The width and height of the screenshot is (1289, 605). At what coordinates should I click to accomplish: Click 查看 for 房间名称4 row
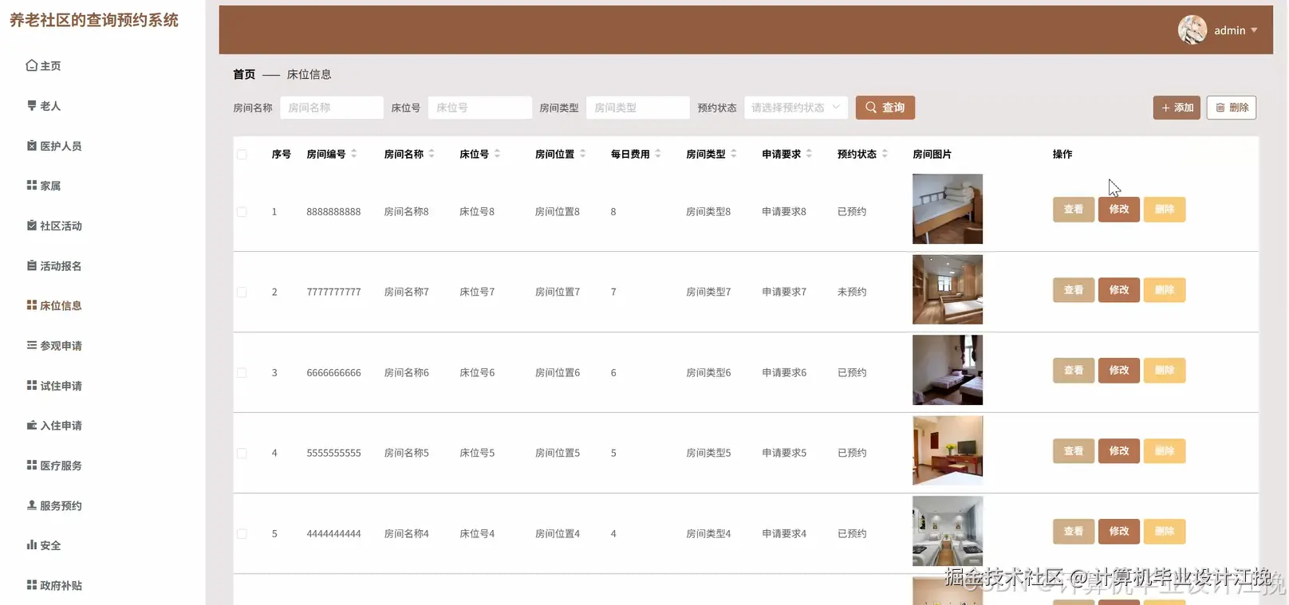1074,532
